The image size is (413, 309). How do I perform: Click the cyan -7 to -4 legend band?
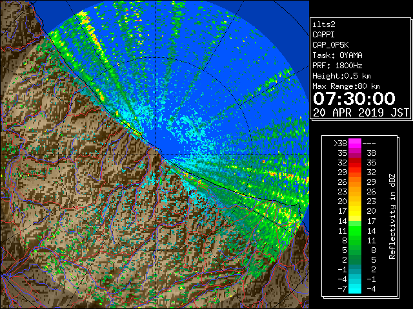[x=355, y=288]
